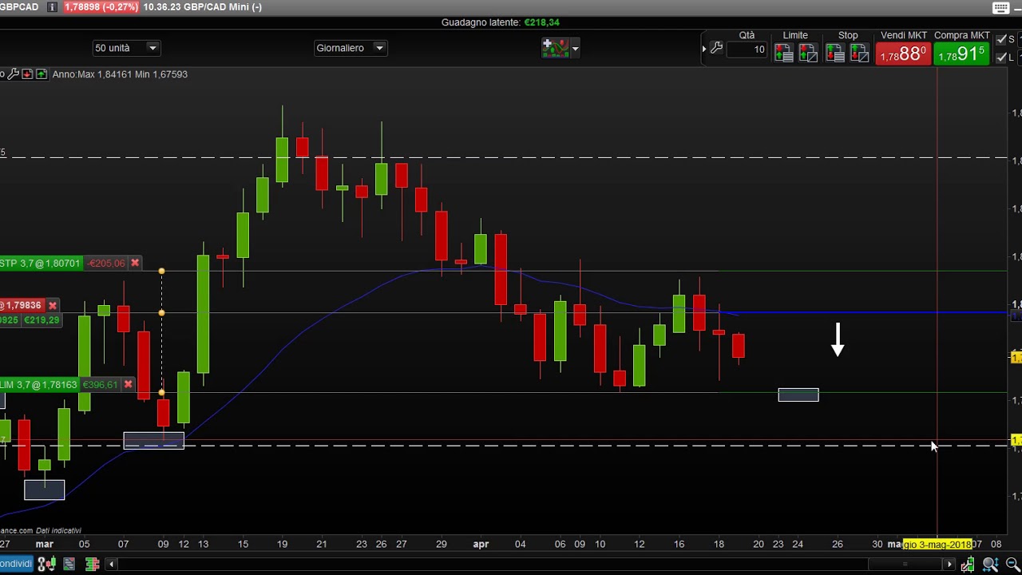
Task: Click scrollbar right arrow button
Action: pyautogui.click(x=950, y=565)
